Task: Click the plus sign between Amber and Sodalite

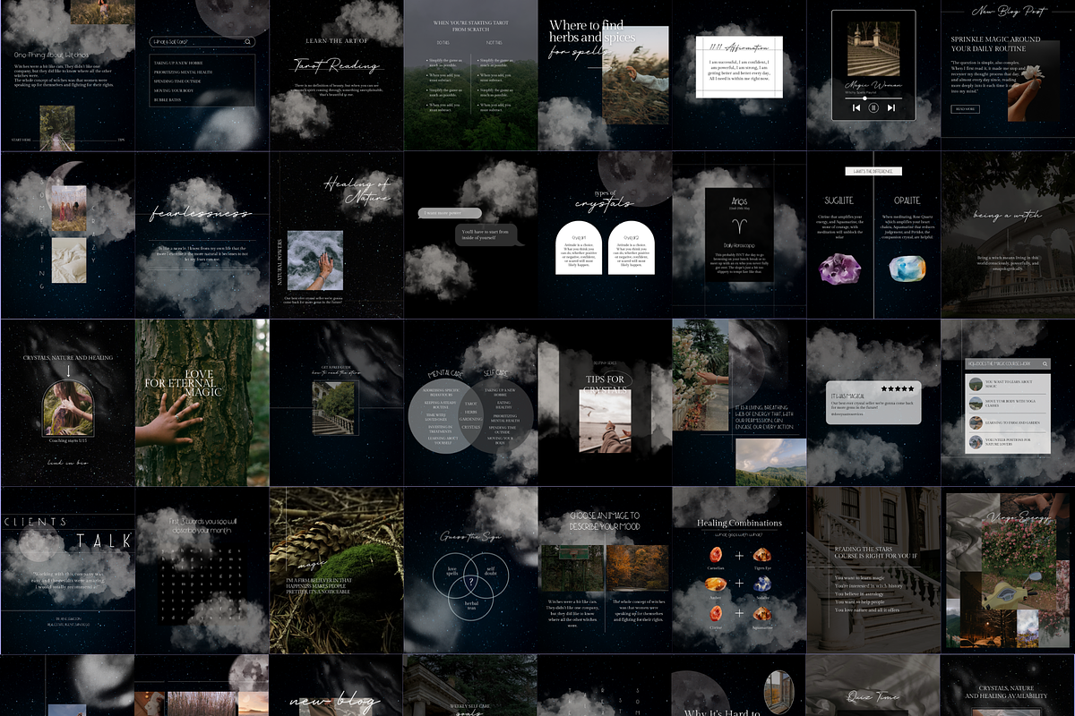Action: (740, 584)
